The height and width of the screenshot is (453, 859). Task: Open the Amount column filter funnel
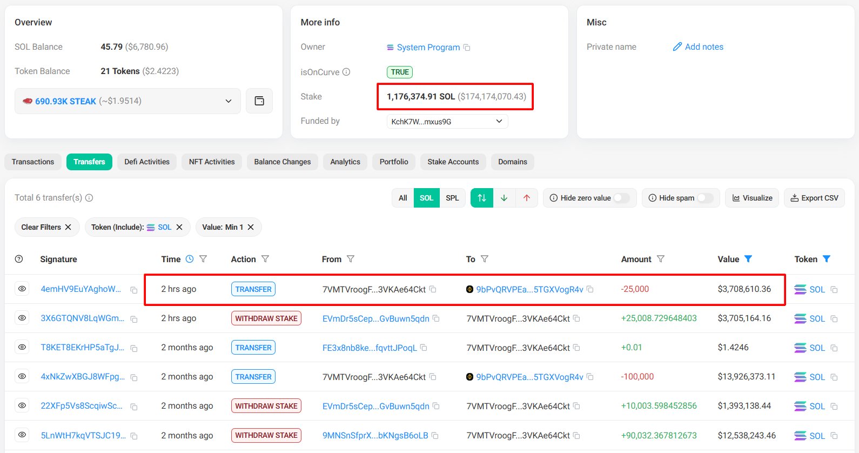coord(661,259)
